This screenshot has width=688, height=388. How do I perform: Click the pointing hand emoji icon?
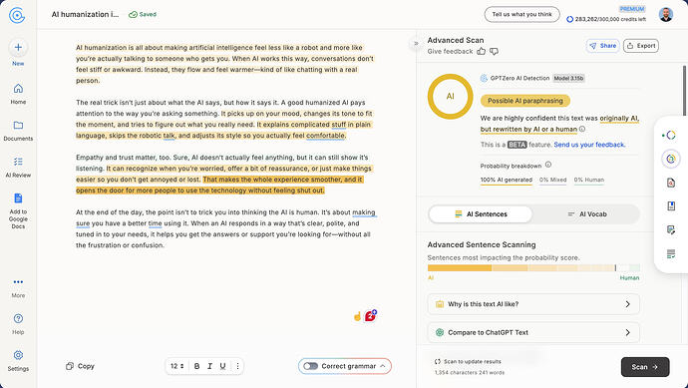(x=358, y=316)
